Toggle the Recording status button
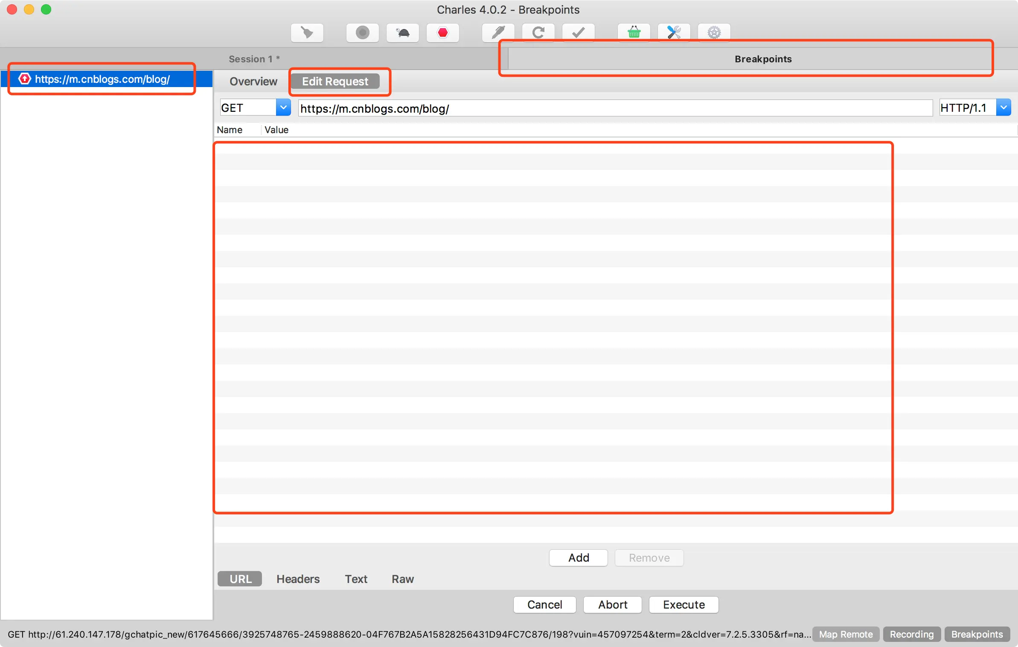 coord(911,634)
